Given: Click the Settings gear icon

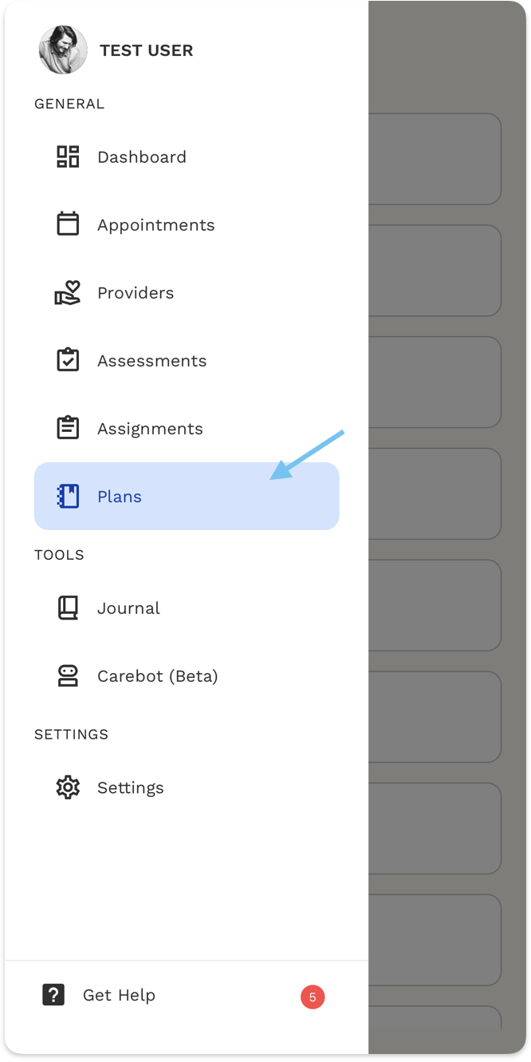Looking at the screenshot, I should [x=68, y=788].
